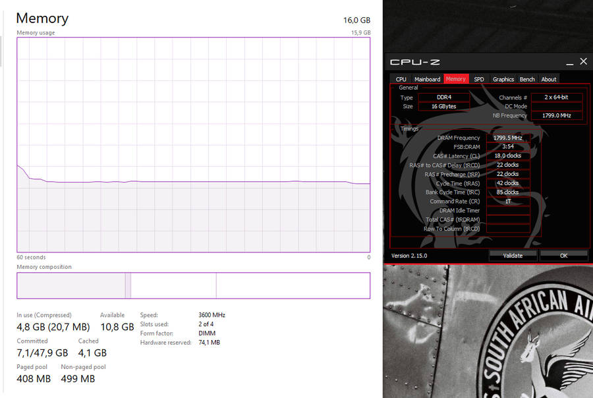
Task: Open the Bench tab
Action: coord(527,79)
